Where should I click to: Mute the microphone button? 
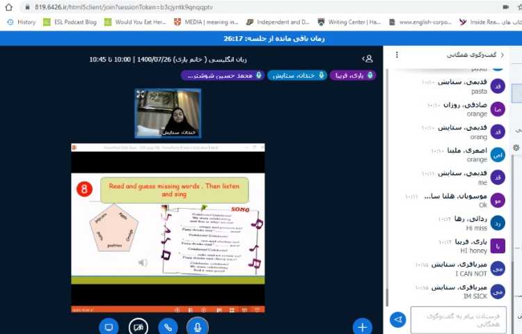pos(198,326)
